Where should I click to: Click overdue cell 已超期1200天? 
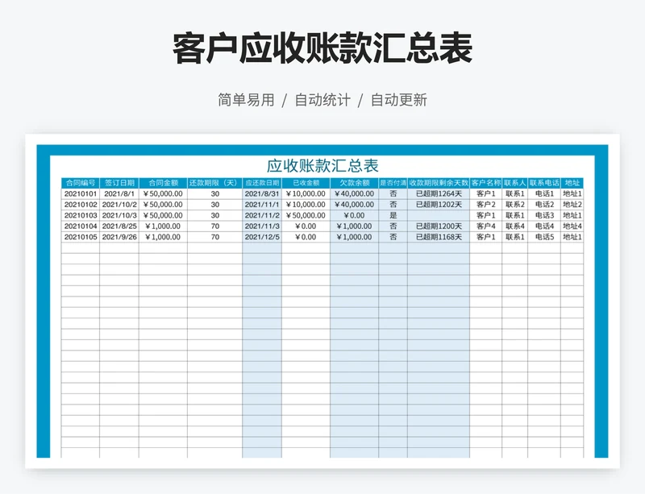[x=439, y=226]
